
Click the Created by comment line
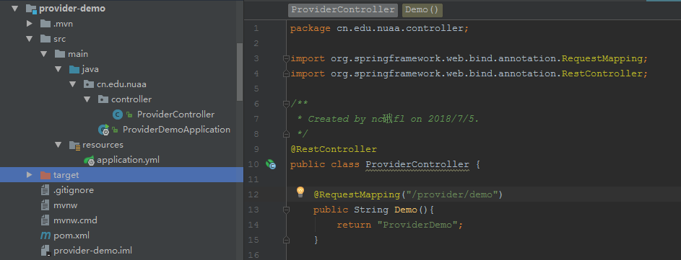tap(388, 119)
